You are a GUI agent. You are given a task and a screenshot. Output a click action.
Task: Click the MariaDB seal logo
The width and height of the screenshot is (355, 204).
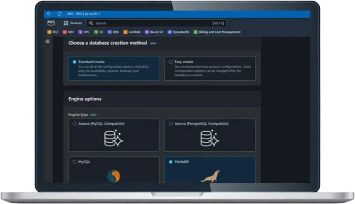tap(211, 176)
